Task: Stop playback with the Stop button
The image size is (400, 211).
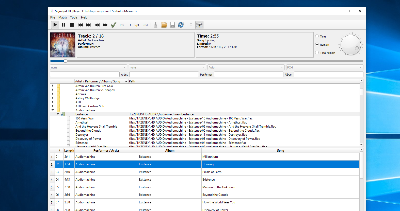Action: (x=72, y=25)
